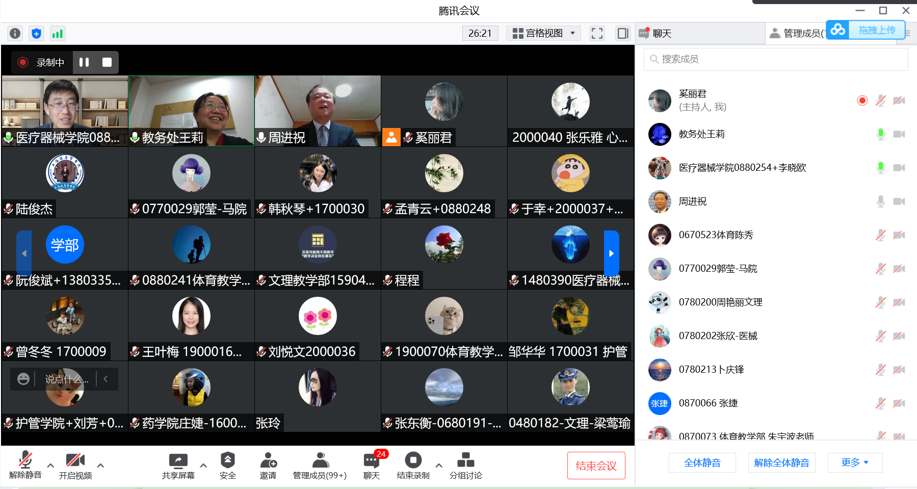The height and width of the screenshot is (489, 917).
Task: Expand the 更多 dropdown in member panel
Action: tap(855, 462)
